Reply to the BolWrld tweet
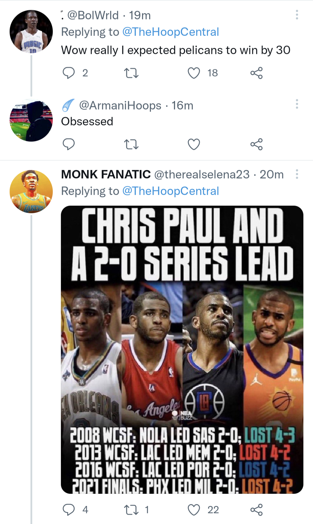313x524 pixels. tap(69, 73)
